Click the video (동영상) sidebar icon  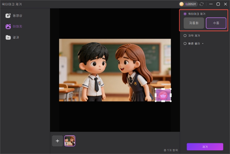coord(8,16)
